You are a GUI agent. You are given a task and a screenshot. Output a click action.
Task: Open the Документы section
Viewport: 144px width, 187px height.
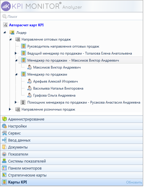pos(72,147)
